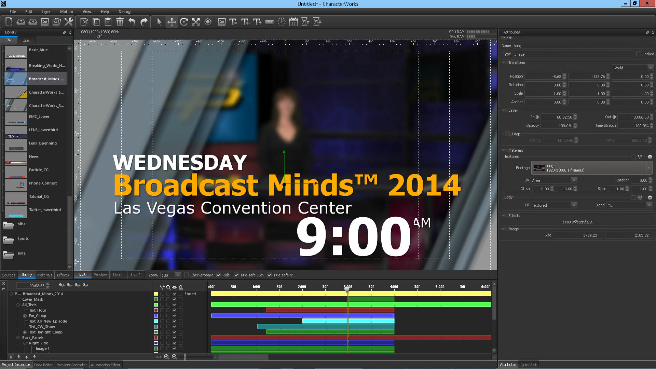Image resolution: width=656 pixels, height=369 pixels.
Task: Click the new project icon
Action: coord(9,22)
